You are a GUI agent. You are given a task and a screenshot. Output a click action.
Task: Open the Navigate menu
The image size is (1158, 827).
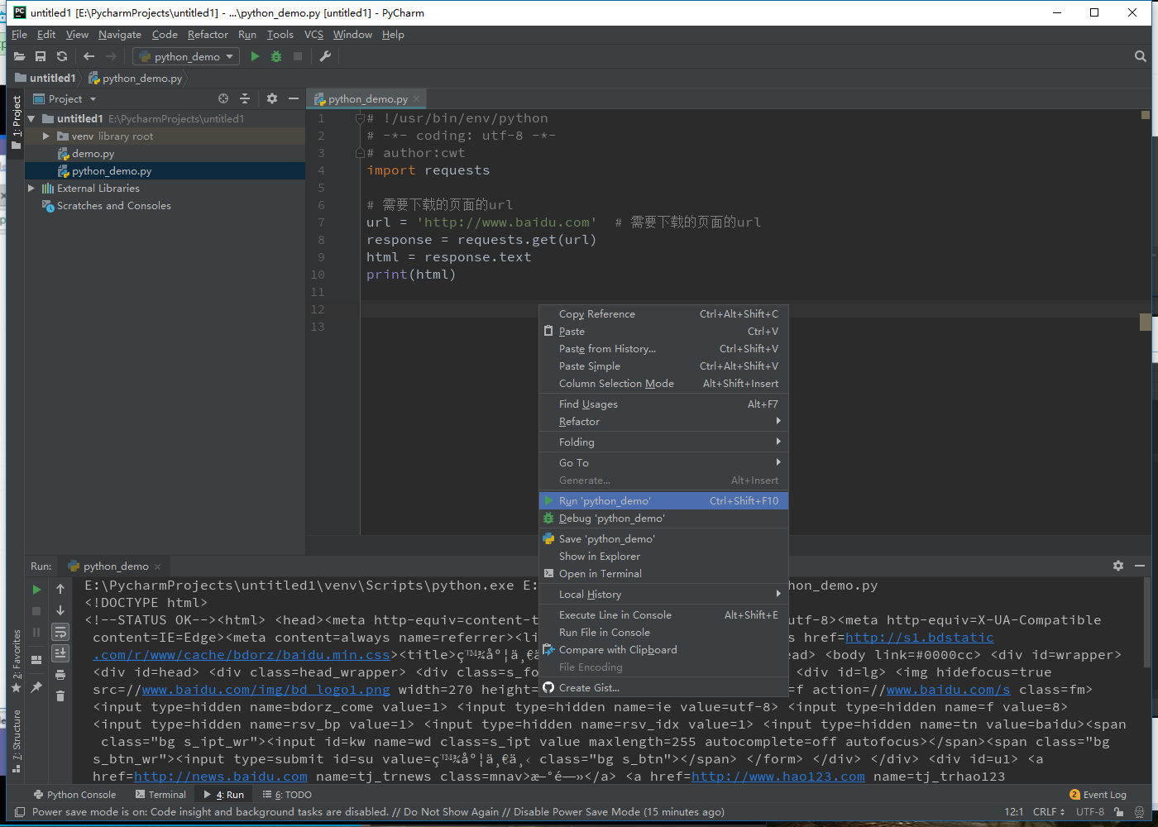pyautogui.click(x=120, y=35)
